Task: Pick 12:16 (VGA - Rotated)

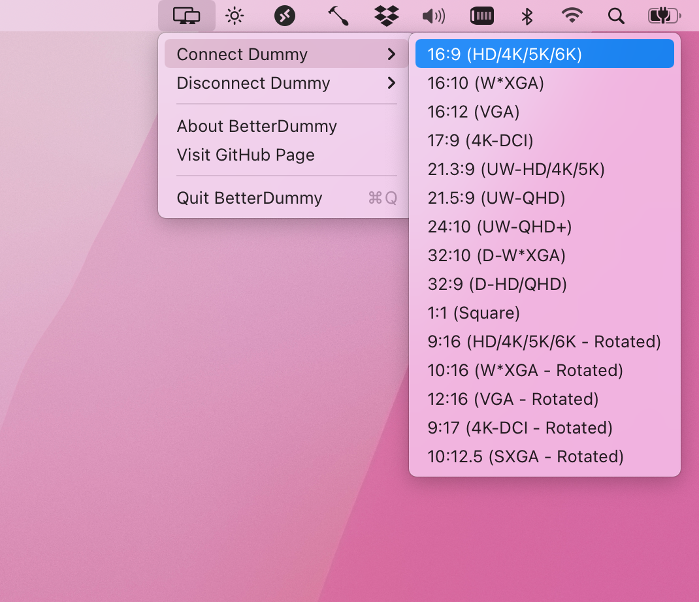Action: pyautogui.click(x=544, y=399)
